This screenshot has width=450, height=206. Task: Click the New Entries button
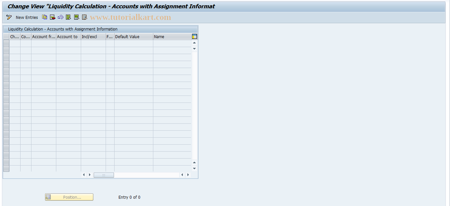click(27, 17)
